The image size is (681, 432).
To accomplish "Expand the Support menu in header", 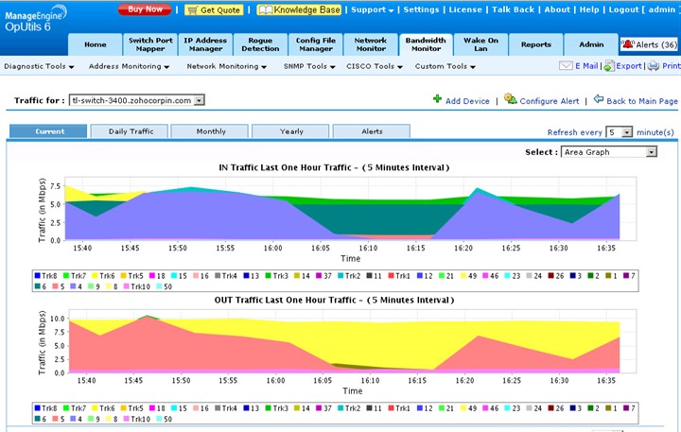I will [x=373, y=9].
